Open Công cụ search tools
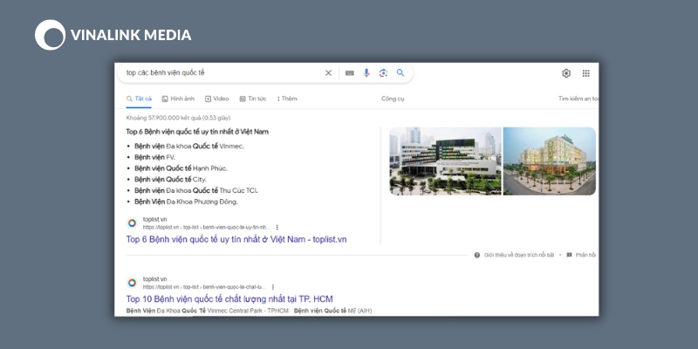 point(393,99)
